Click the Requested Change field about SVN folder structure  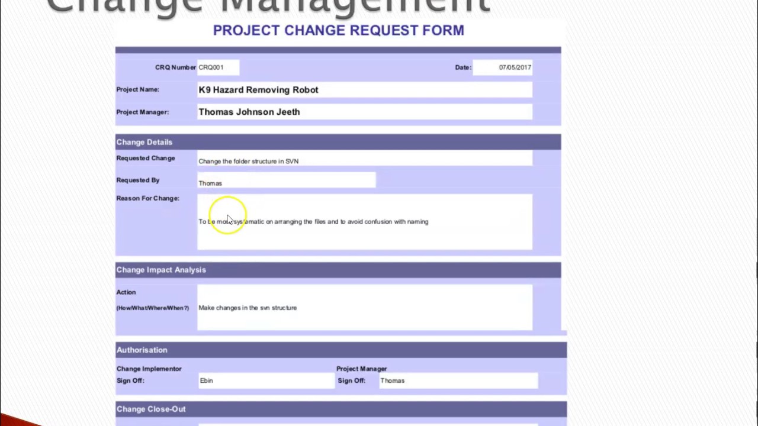click(x=365, y=159)
